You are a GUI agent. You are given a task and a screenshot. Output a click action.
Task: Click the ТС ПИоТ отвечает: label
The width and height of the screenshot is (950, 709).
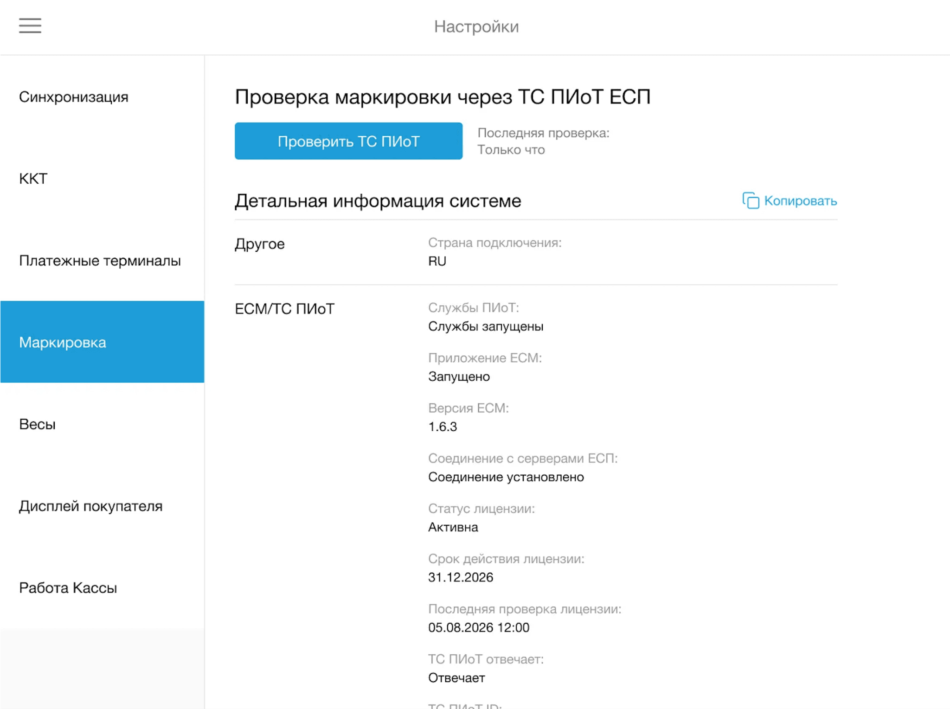[x=486, y=659]
